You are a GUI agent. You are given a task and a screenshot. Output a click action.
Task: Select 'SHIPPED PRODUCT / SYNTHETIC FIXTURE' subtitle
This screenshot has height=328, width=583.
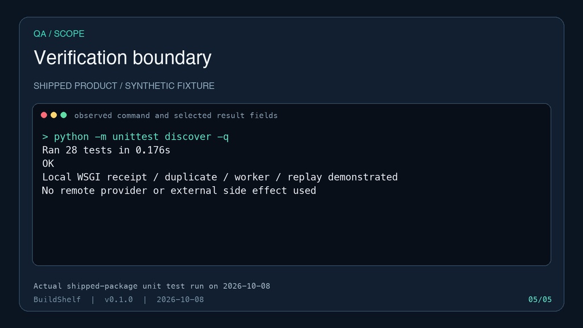[124, 86]
